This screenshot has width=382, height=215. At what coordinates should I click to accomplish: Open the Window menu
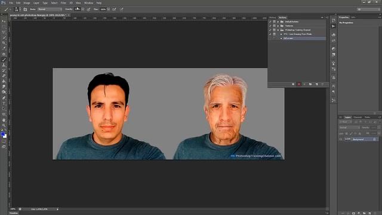(89, 3)
